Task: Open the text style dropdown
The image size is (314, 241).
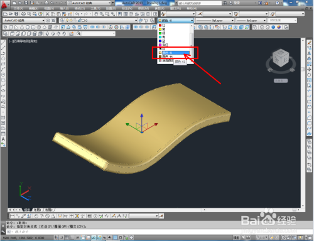Action: [x=181, y=14]
